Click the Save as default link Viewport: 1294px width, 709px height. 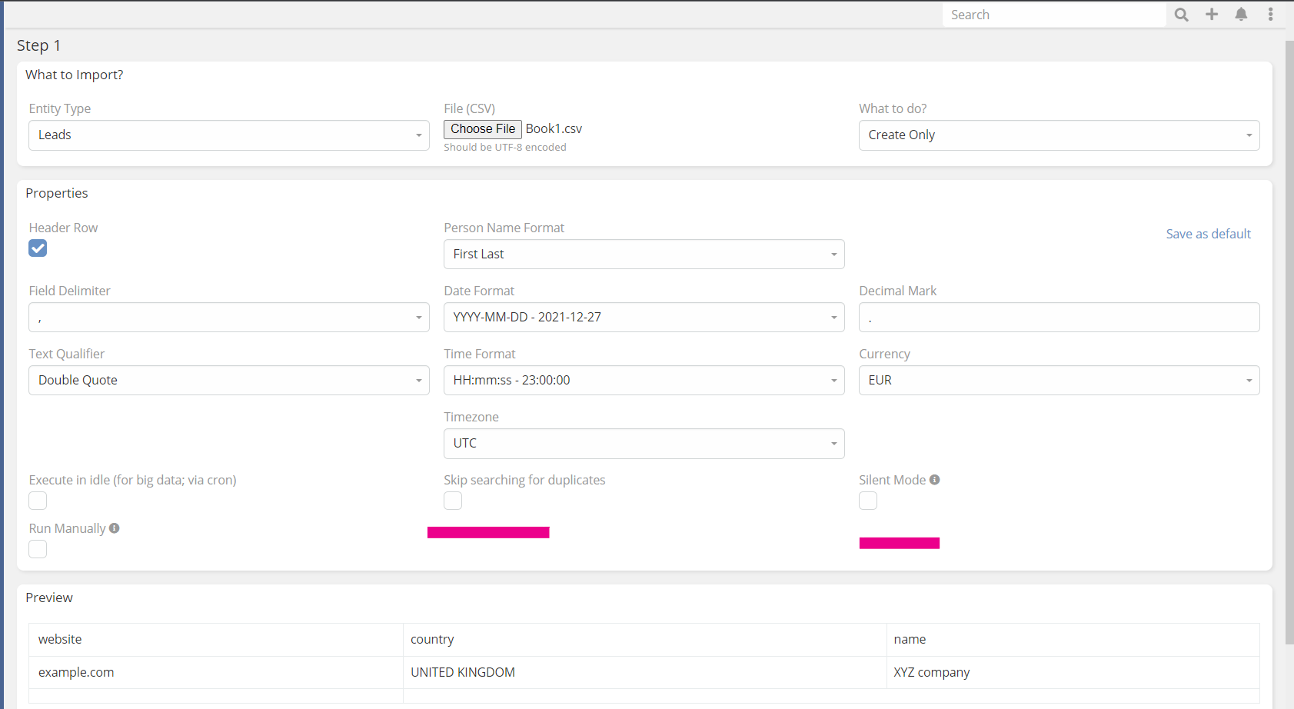tap(1208, 234)
